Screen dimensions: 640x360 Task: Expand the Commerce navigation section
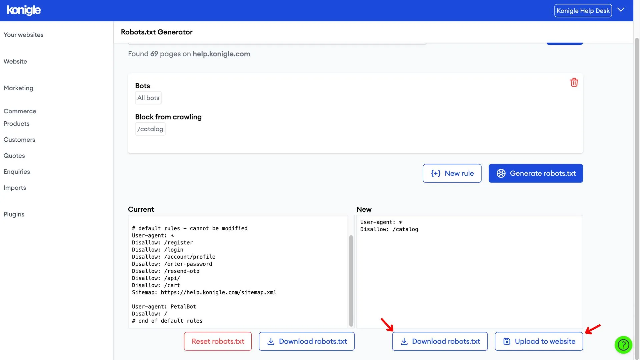tap(20, 111)
